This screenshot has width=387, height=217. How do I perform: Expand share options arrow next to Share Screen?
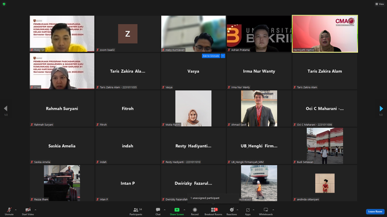pos(184,210)
